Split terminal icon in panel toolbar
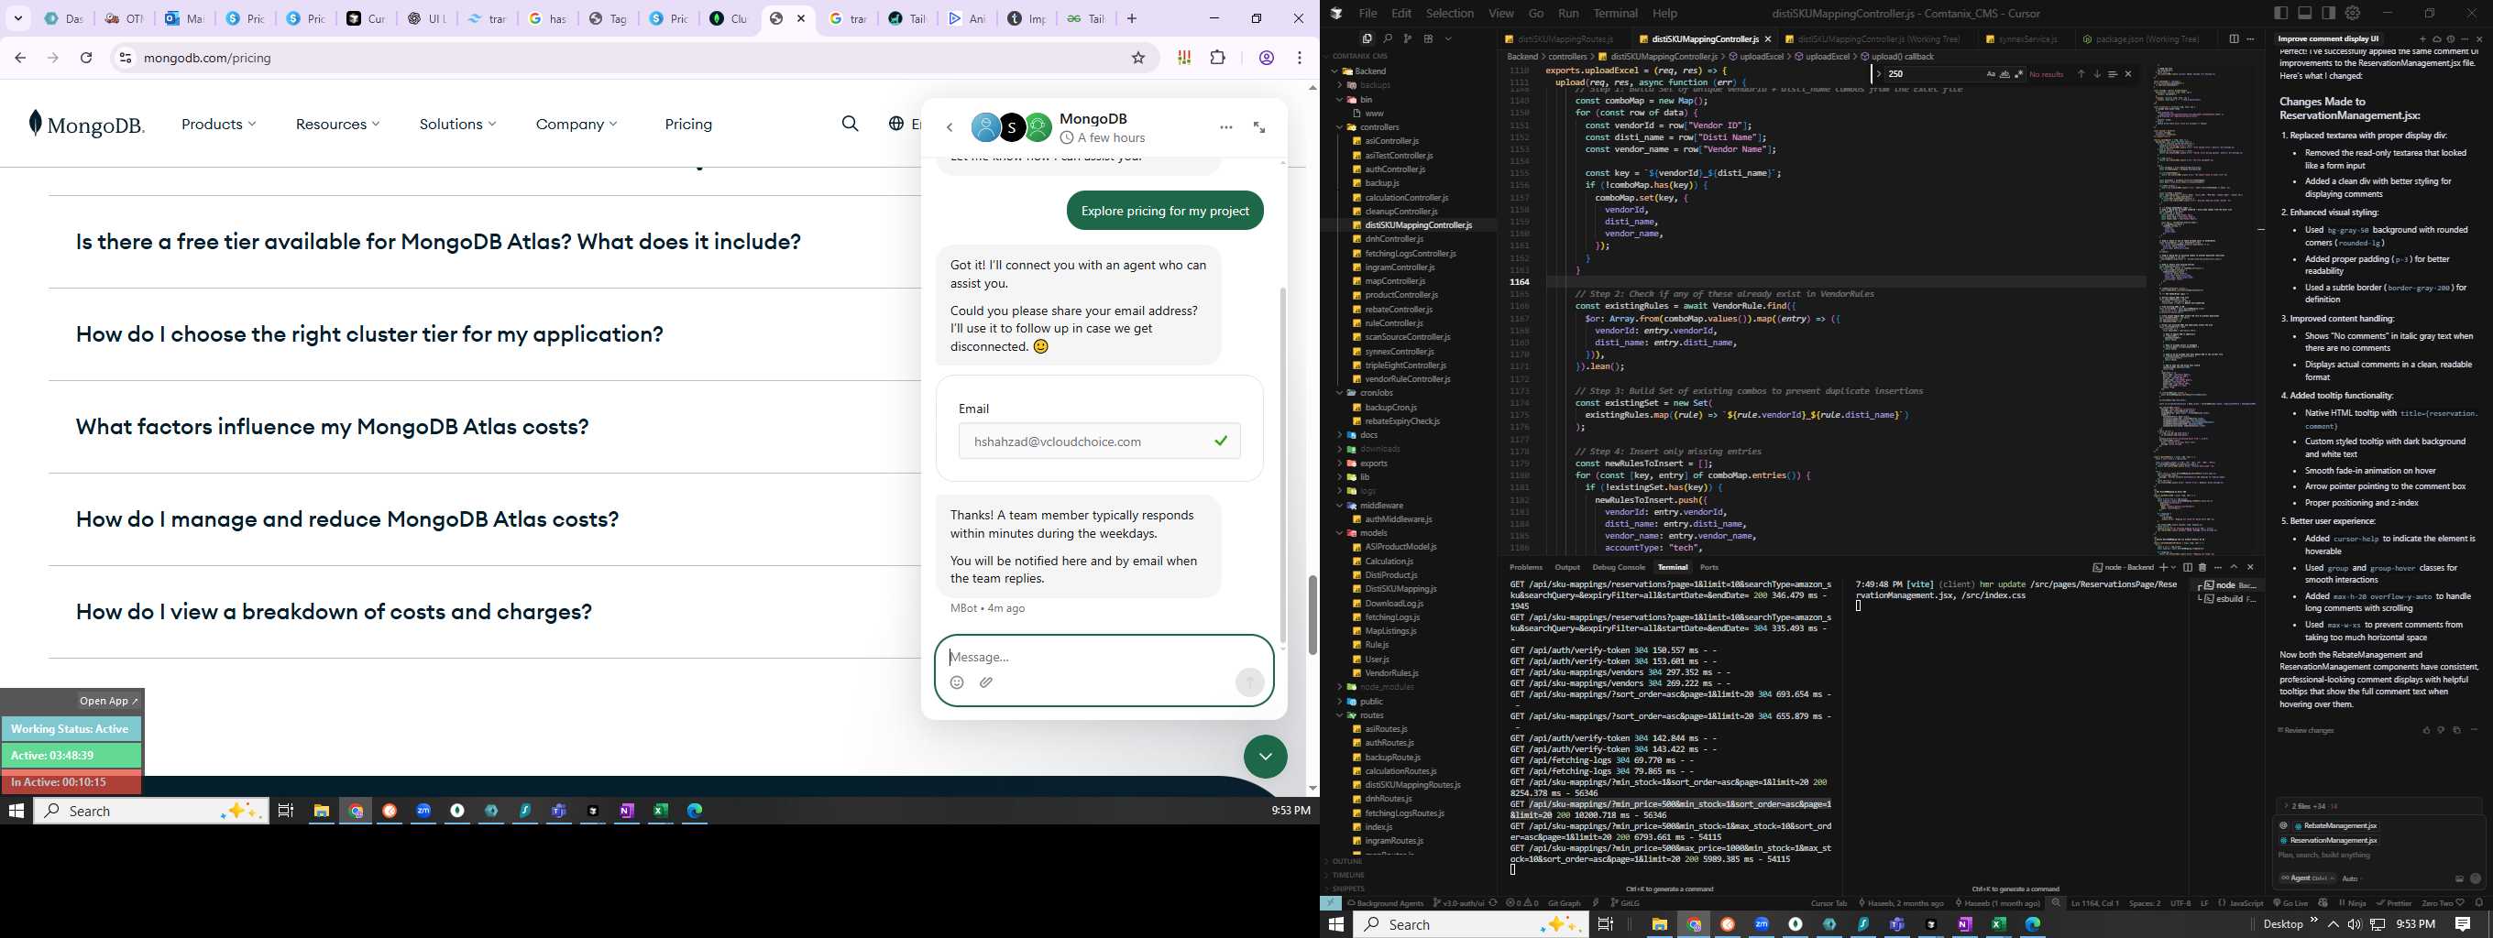Screen dimensions: 2493x938 [2187, 568]
